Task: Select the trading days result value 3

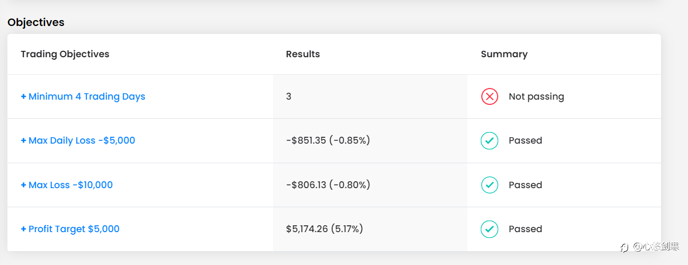Action: [288, 96]
